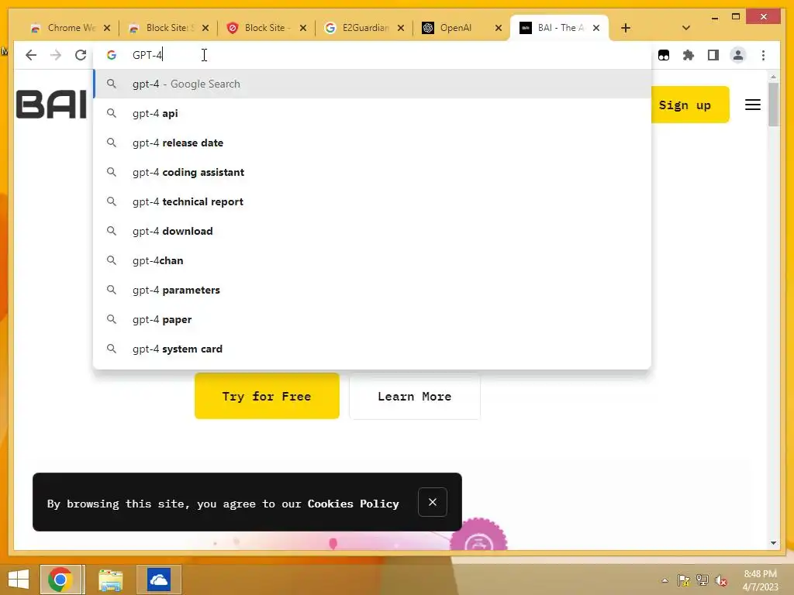This screenshot has height=595, width=794.
Task: Select 'gpt-4 - Google Search' suggestion
Action: [372, 84]
